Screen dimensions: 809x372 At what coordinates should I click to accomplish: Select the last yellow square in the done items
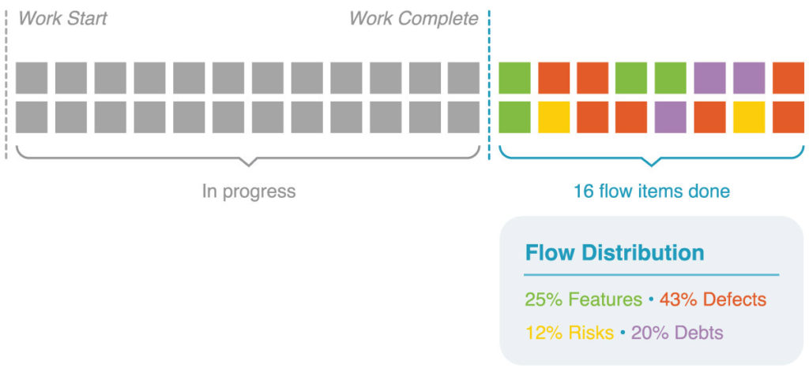pos(749,117)
